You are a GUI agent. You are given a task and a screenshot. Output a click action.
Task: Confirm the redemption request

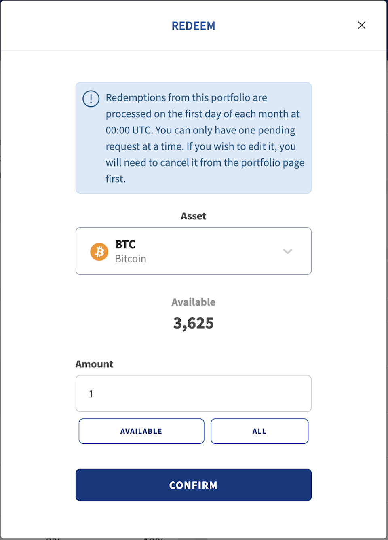pyautogui.click(x=193, y=485)
